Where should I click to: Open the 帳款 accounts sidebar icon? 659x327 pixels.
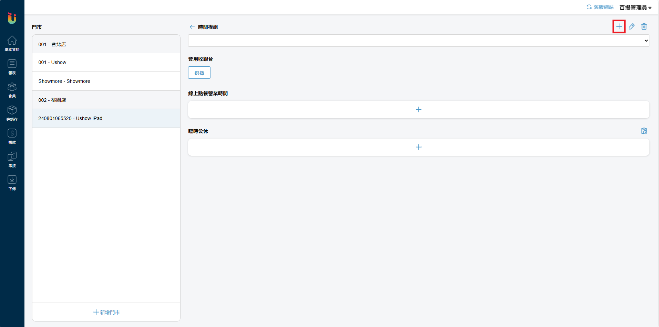click(x=12, y=136)
